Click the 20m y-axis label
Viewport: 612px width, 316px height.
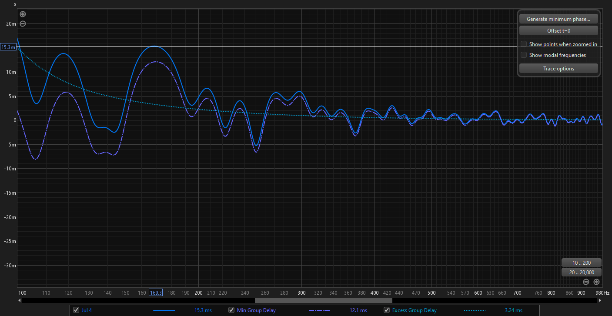coord(11,24)
